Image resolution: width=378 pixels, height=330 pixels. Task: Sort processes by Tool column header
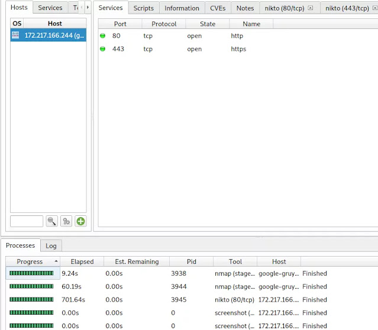(235, 261)
